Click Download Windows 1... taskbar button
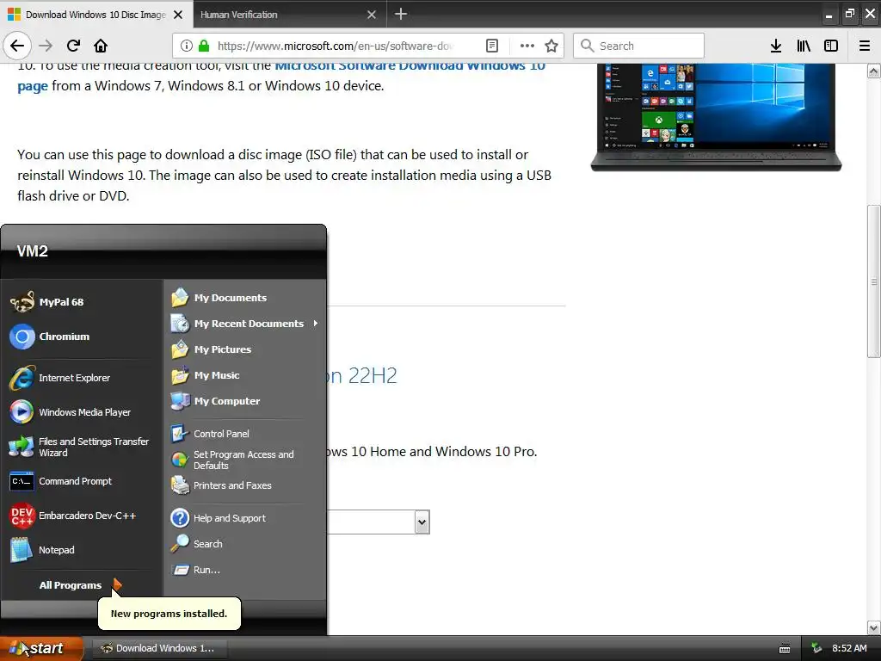Image resolution: width=881 pixels, height=661 pixels. click(x=160, y=648)
